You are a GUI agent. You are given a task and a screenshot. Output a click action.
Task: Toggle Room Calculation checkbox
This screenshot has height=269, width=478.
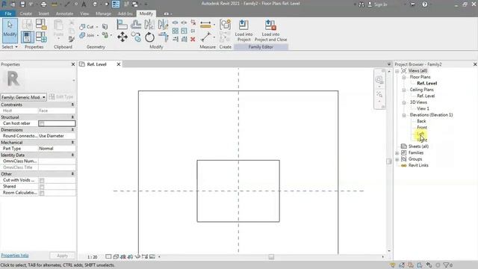point(42,193)
